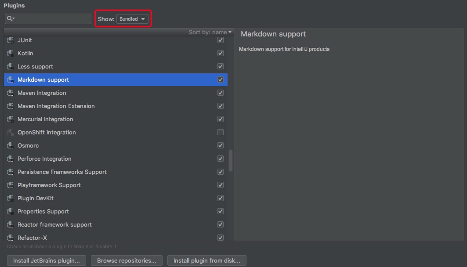Click the Mercurial Integration plugin icon

pos(11,119)
